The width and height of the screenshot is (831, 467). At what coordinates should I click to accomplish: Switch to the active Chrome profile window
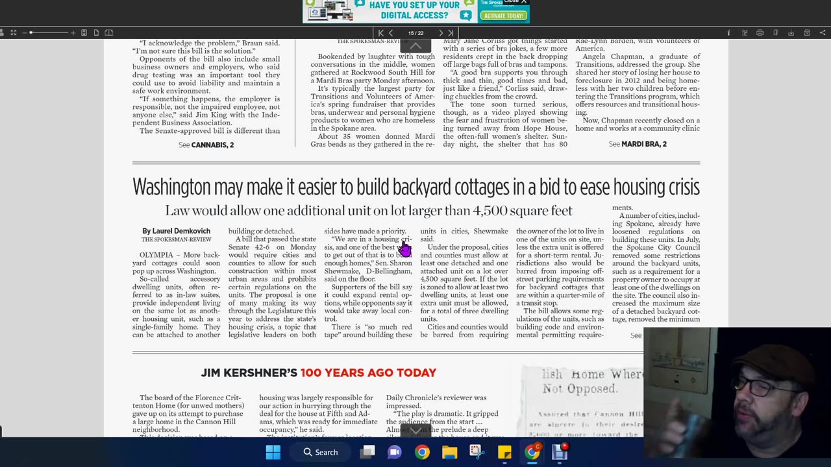tap(532, 452)
